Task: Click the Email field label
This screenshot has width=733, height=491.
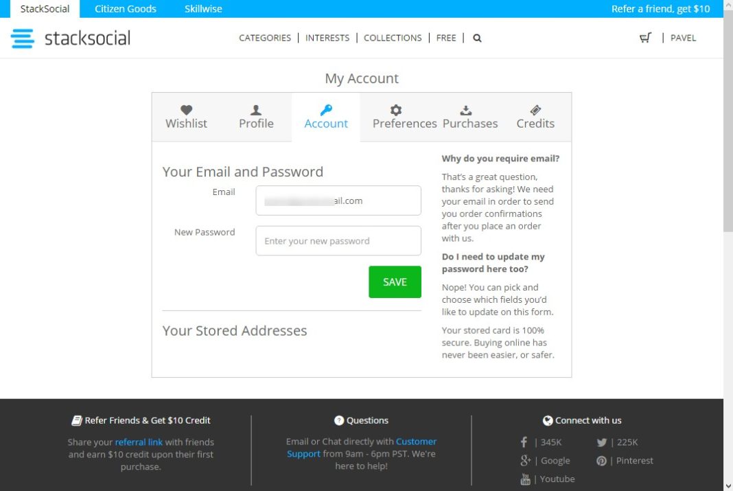Action: pyautogui.click(x=224, y=192)
